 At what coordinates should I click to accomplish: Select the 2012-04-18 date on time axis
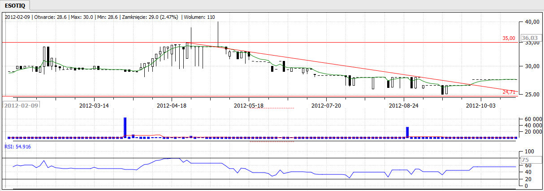pyautogui.click(x=172, y=106)
